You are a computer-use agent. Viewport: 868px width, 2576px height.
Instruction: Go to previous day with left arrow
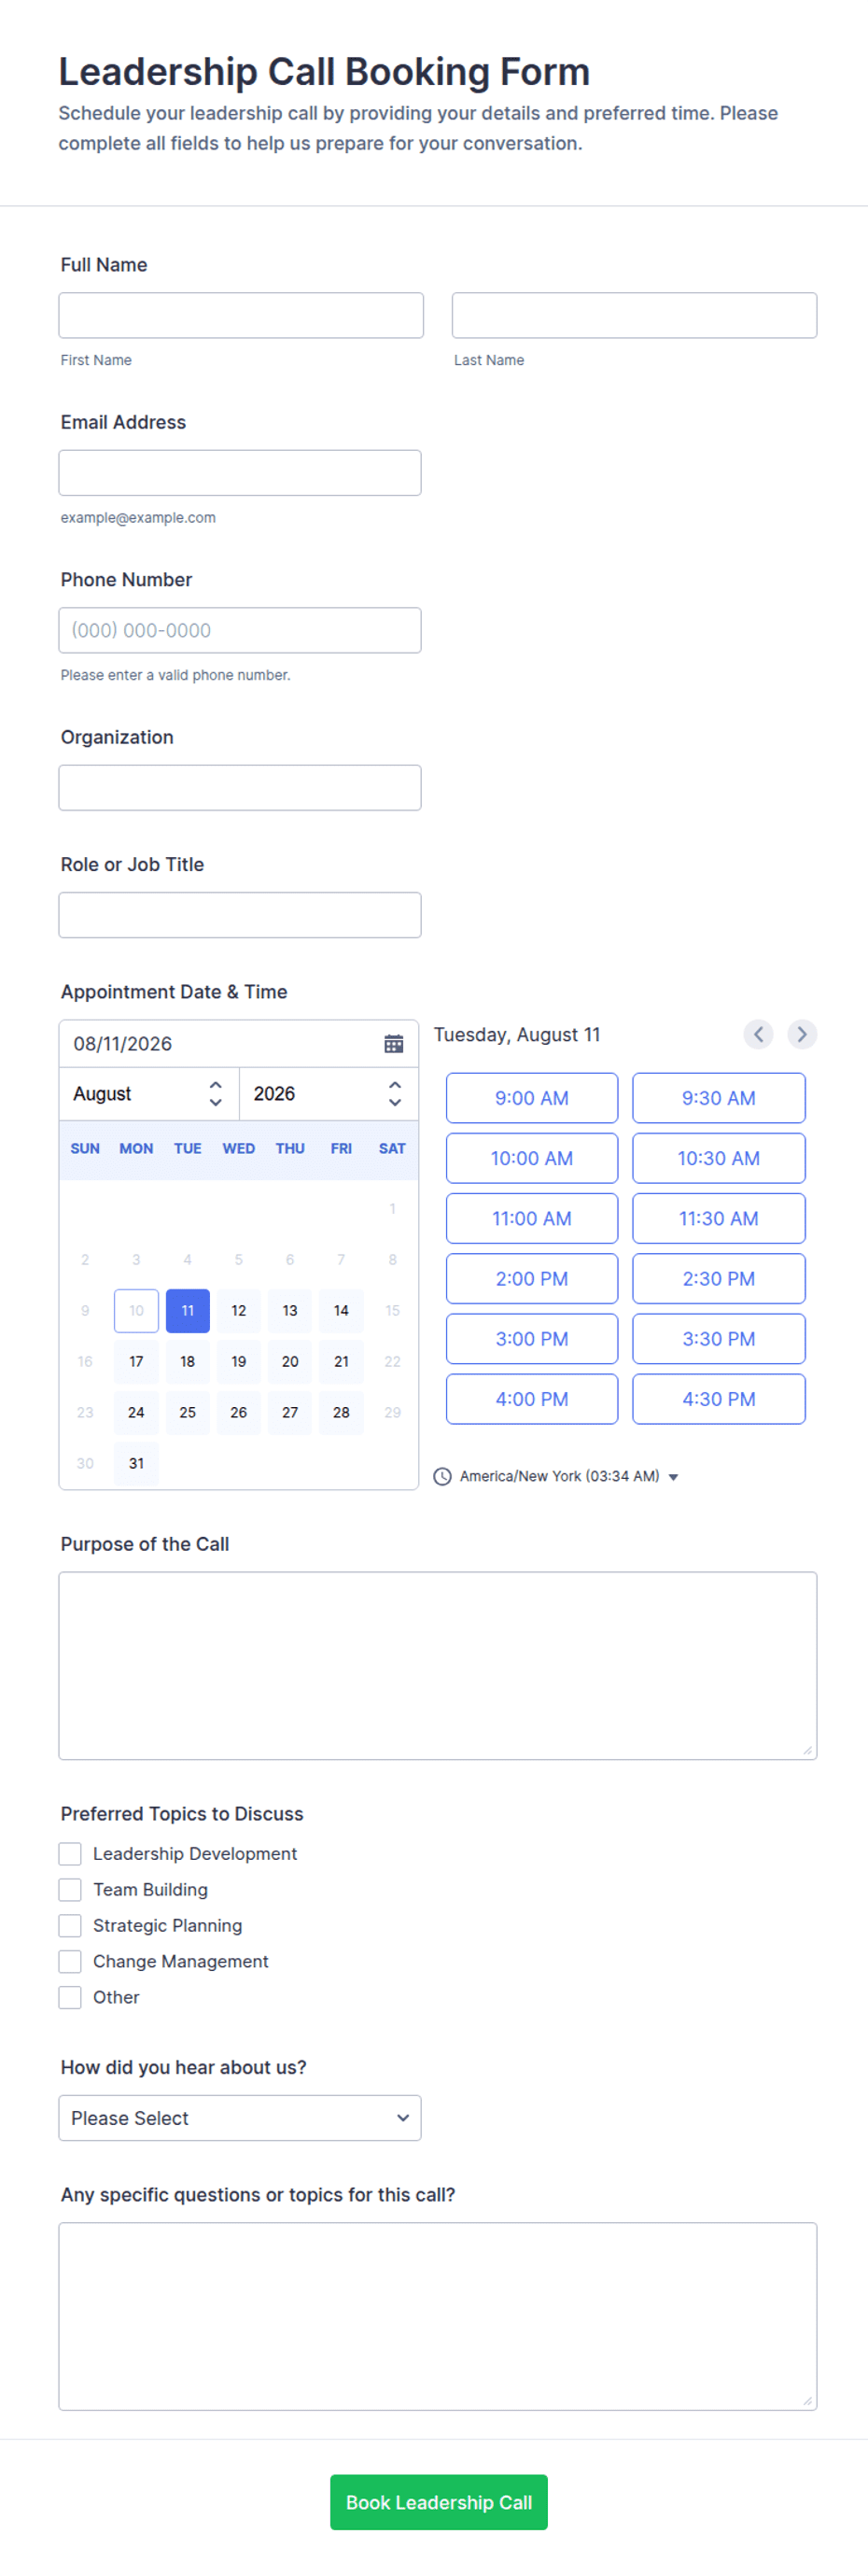[758, 1034]
